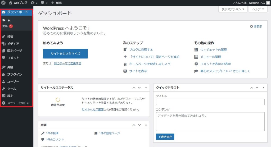Click 下書き保存 button
271x147 pixels.
(x=165, y=137)
